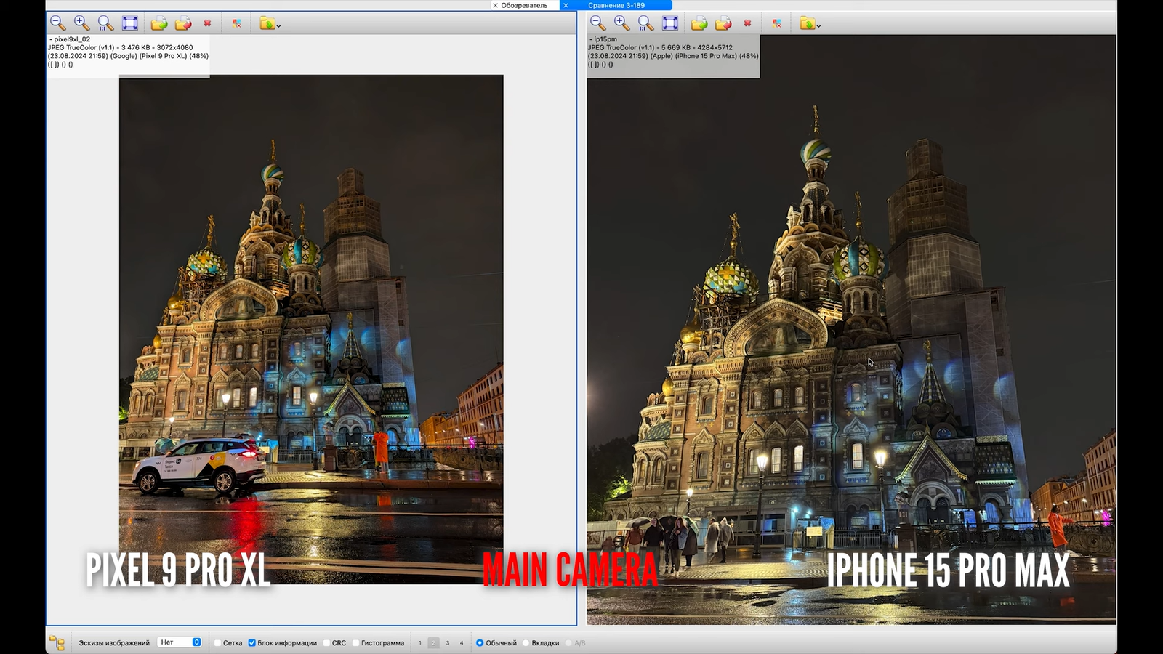Click red X remove icon in left toolbar
This screenshot has width=1163, height=654.
(208, 23)
